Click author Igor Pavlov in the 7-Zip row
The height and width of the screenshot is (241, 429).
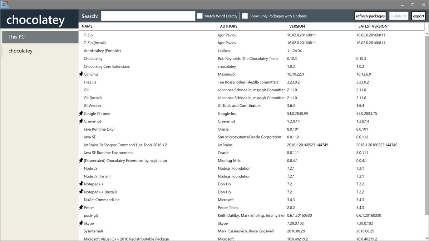227,35
